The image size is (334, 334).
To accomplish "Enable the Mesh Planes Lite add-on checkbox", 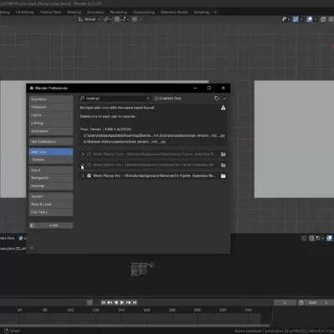I will tap(89, 164).
